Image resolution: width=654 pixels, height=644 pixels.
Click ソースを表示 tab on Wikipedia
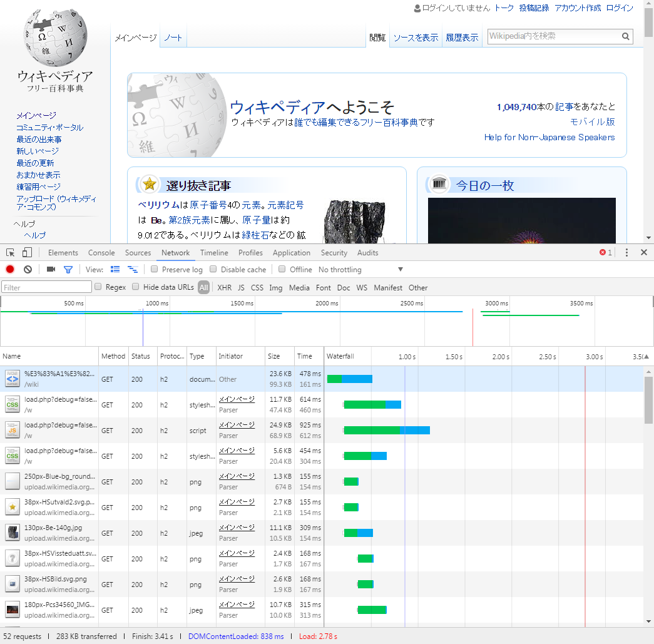[x=416, y=38]
